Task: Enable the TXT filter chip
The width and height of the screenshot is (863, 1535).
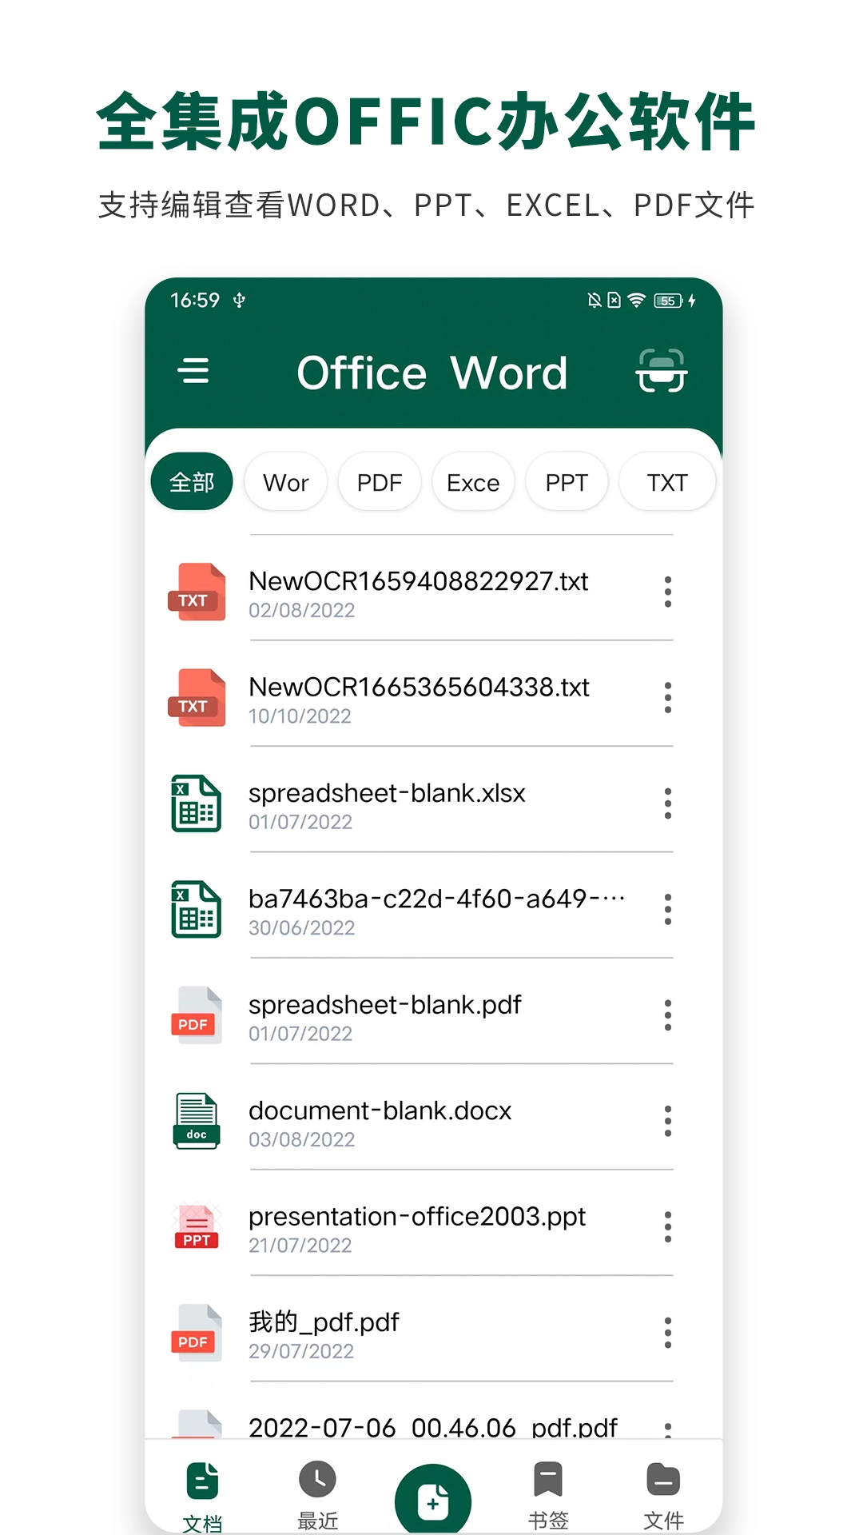Action: point(666,482)
